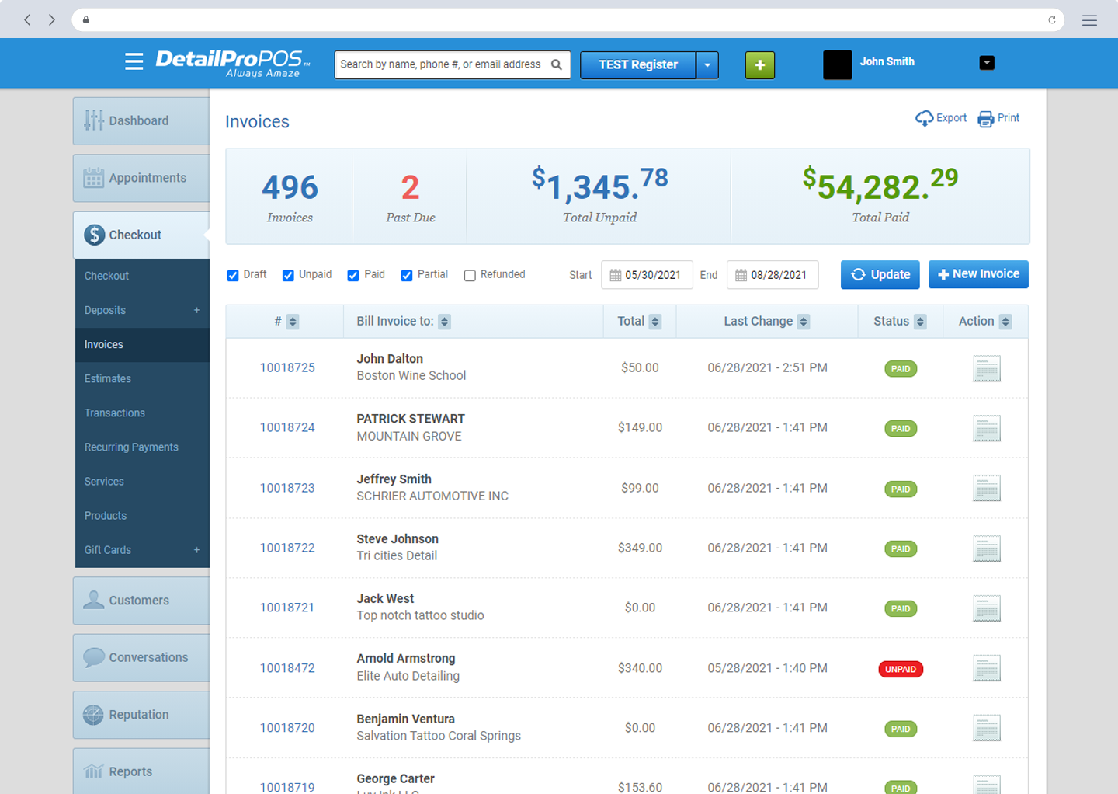Click the End date field 08/28/2021
The height and width of the screenshot is (794, 1118).
773,275
